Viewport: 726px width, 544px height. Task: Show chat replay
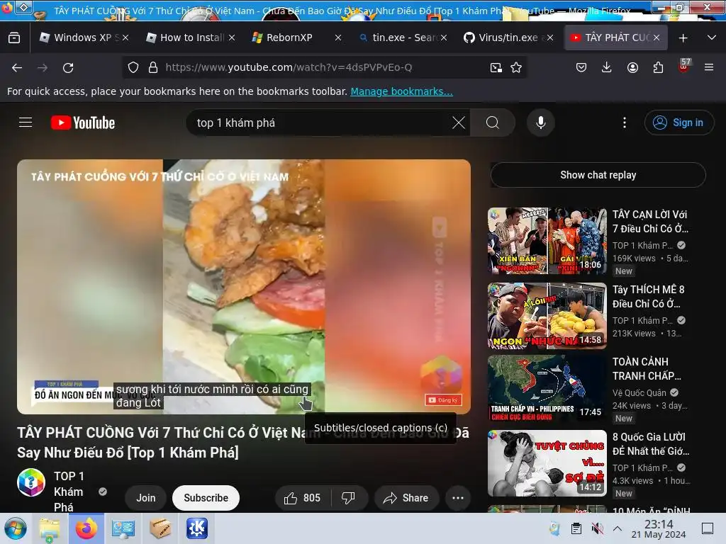click(598, 175)
